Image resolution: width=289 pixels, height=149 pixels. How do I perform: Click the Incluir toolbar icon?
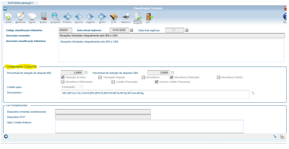9,17
